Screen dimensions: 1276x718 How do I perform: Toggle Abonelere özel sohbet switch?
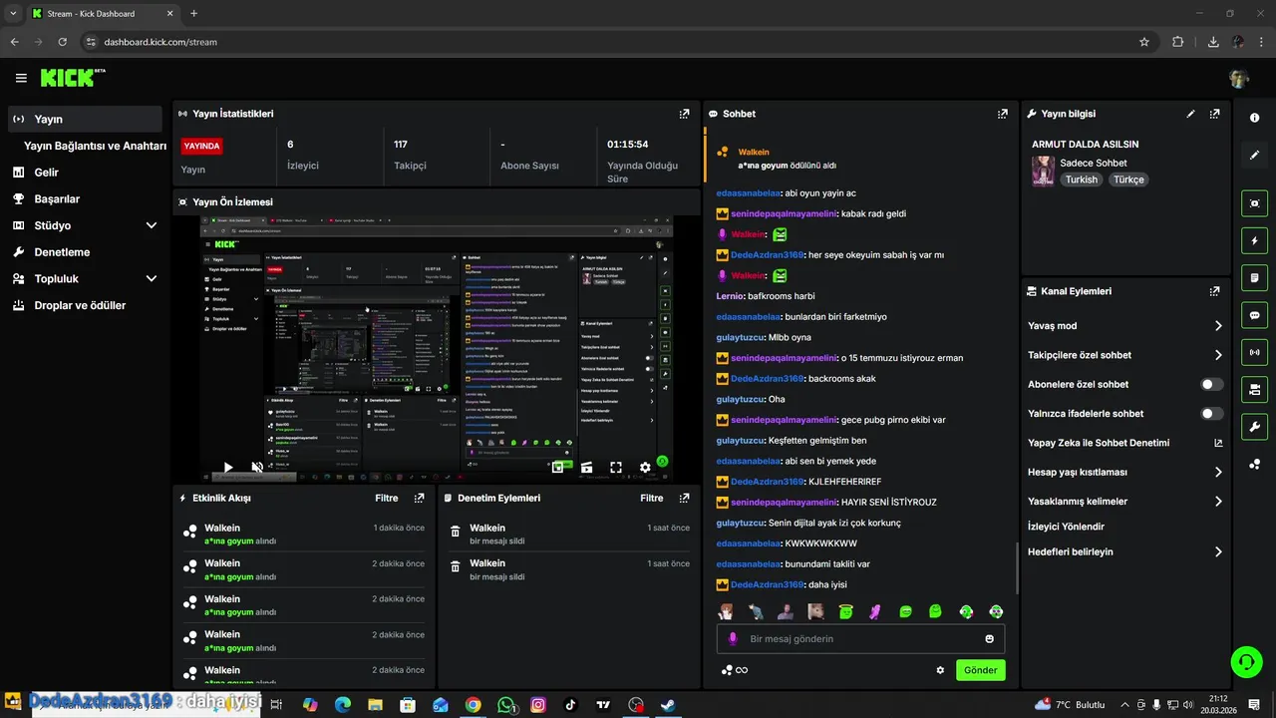(1212, 384)
